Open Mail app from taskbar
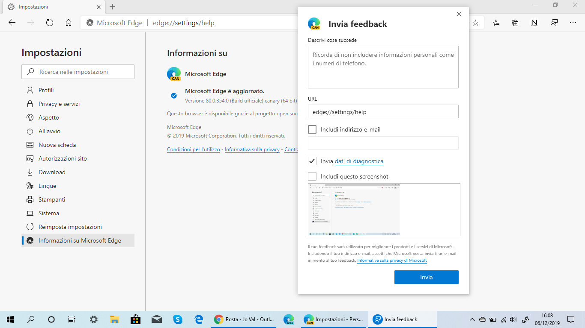 [x=157, y=319]
